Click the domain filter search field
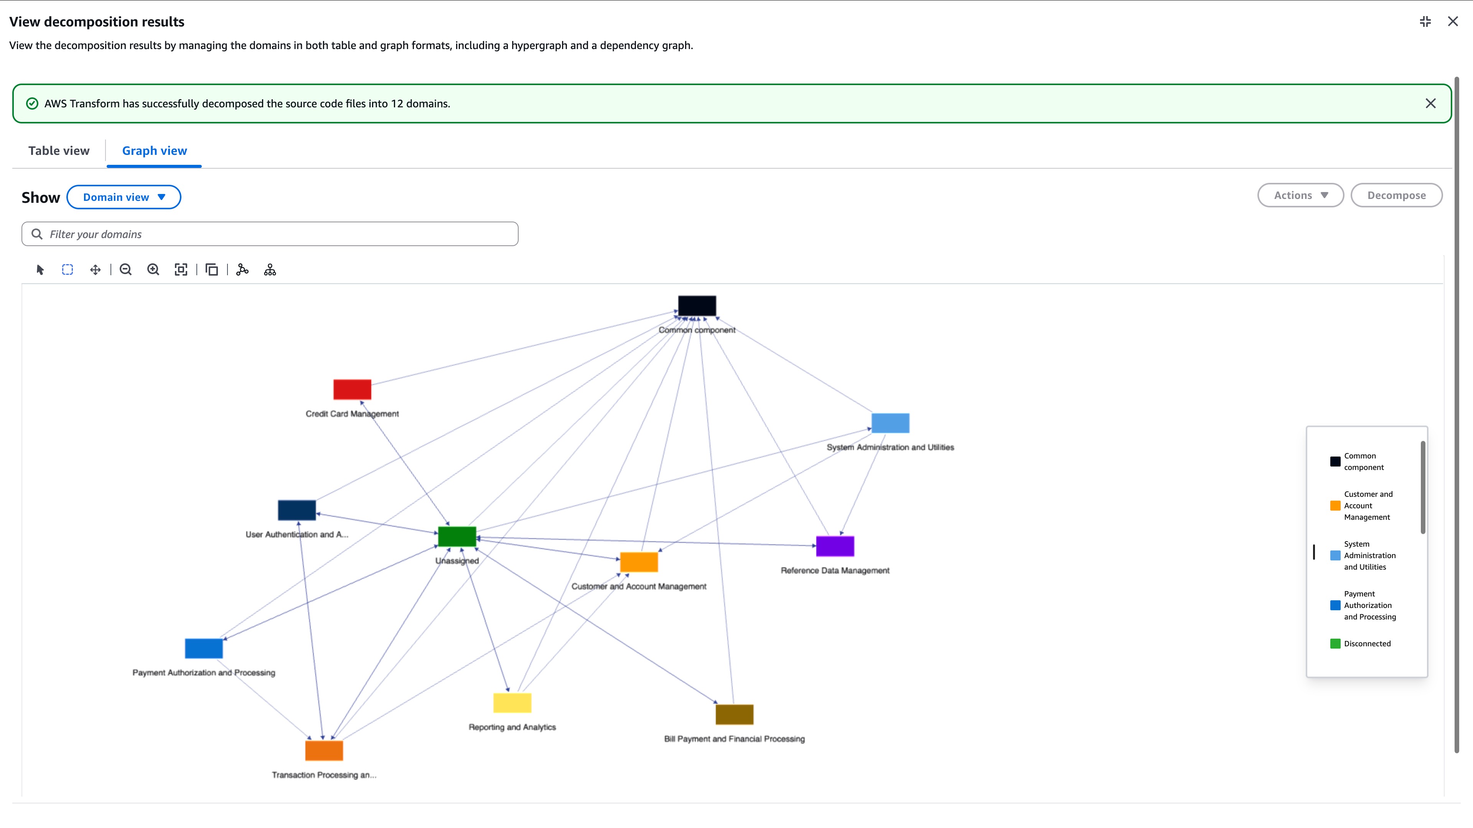Viewport: 1473px width, 828px height. [x=269, y=234]
